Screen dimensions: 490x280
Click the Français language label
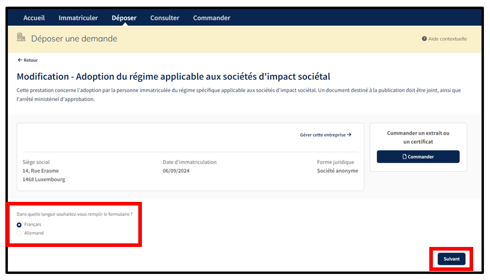32,225
